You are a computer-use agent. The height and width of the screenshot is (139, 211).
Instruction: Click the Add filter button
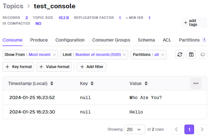coord(91,67)
